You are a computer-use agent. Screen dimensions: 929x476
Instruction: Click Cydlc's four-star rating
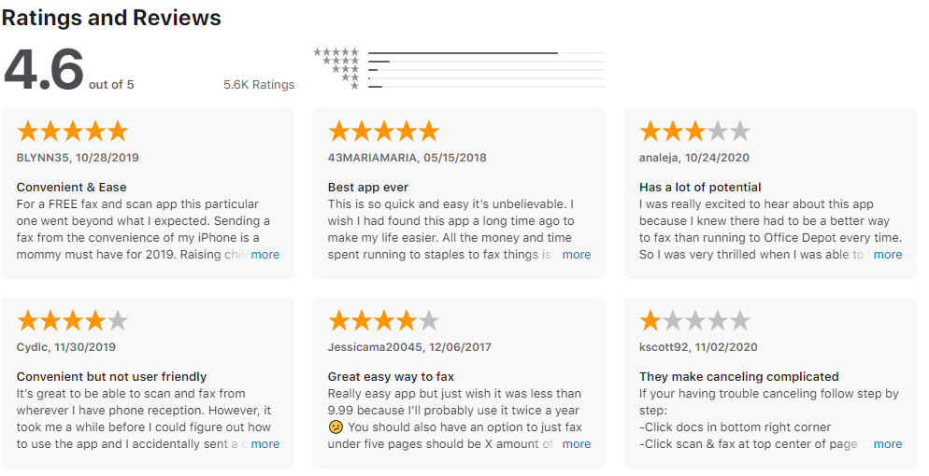(72, 321)
